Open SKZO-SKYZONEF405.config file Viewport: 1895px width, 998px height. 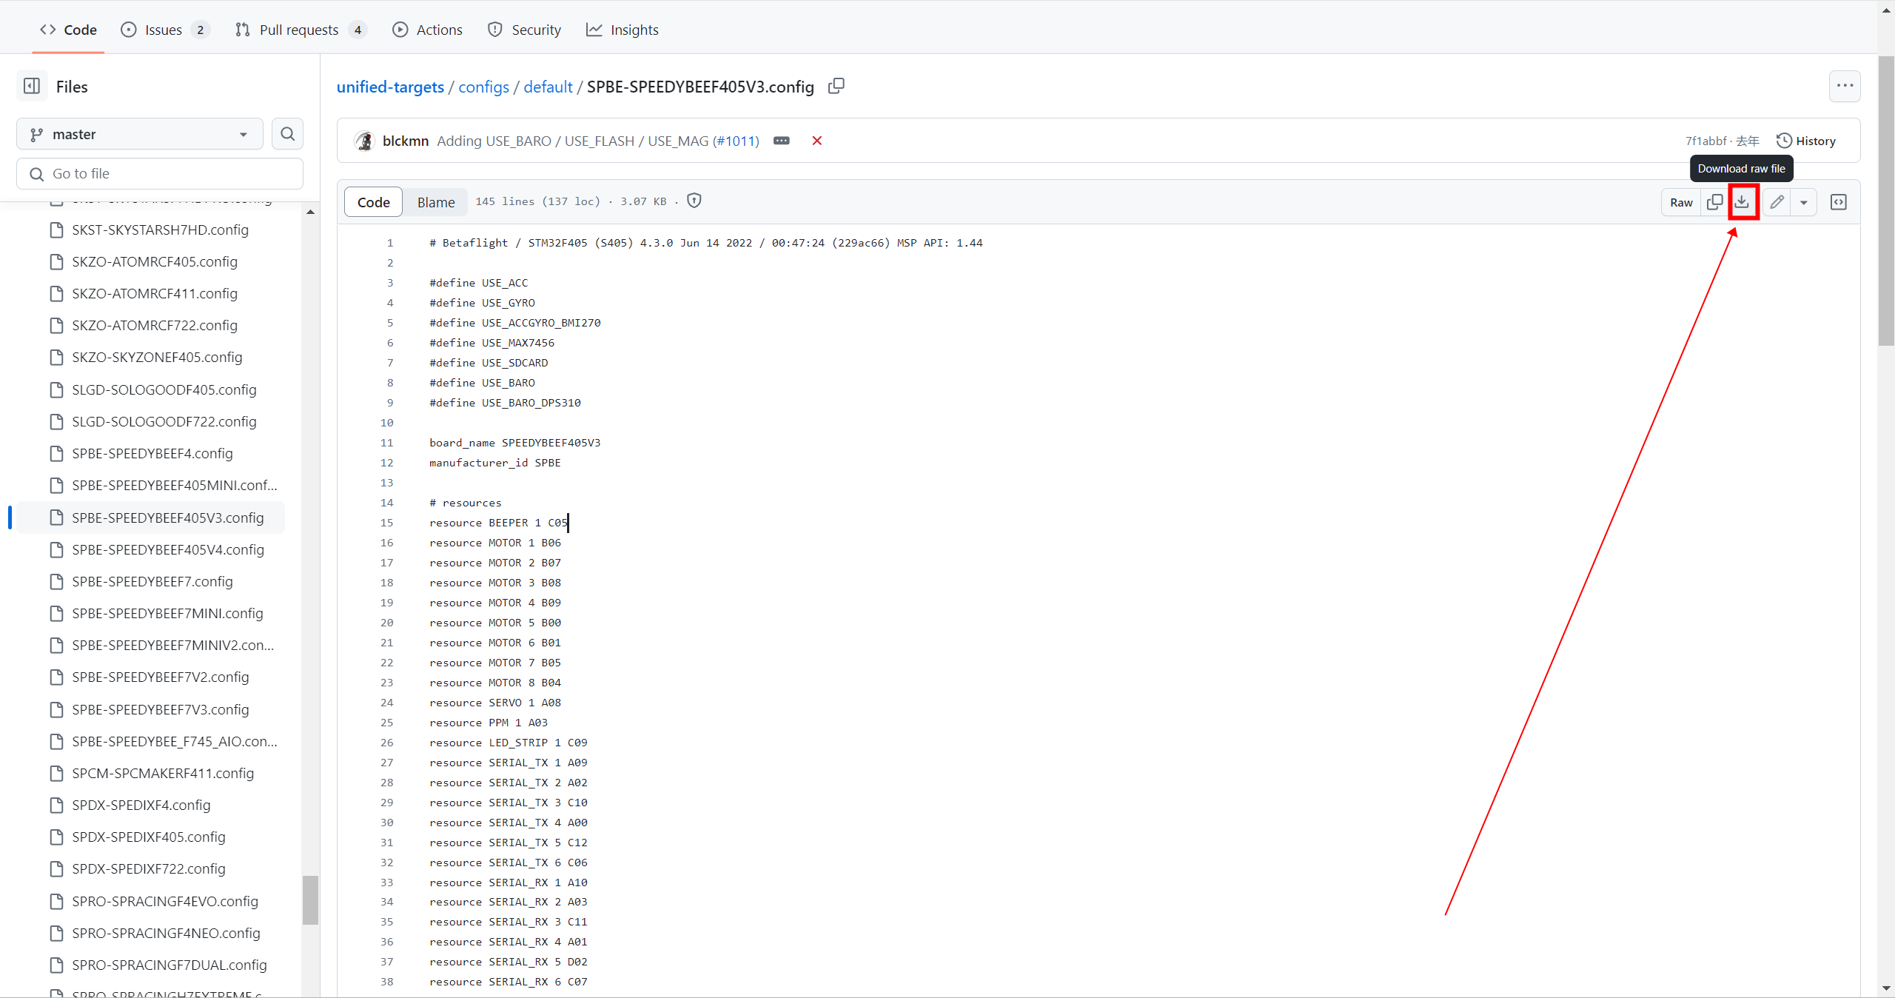coord(157,357)
